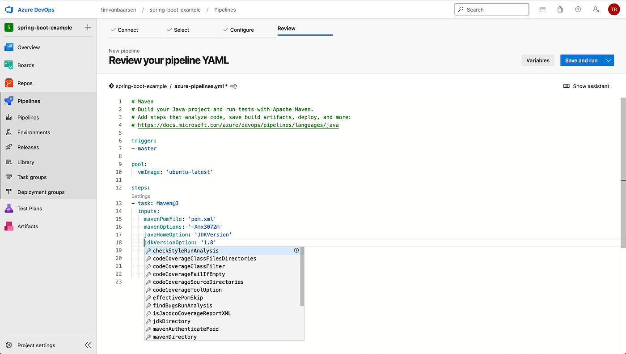The height and width of the screenshot is (354, 626).
Task: Click the autocomplete list scrollbar
Action: point(303,277)
